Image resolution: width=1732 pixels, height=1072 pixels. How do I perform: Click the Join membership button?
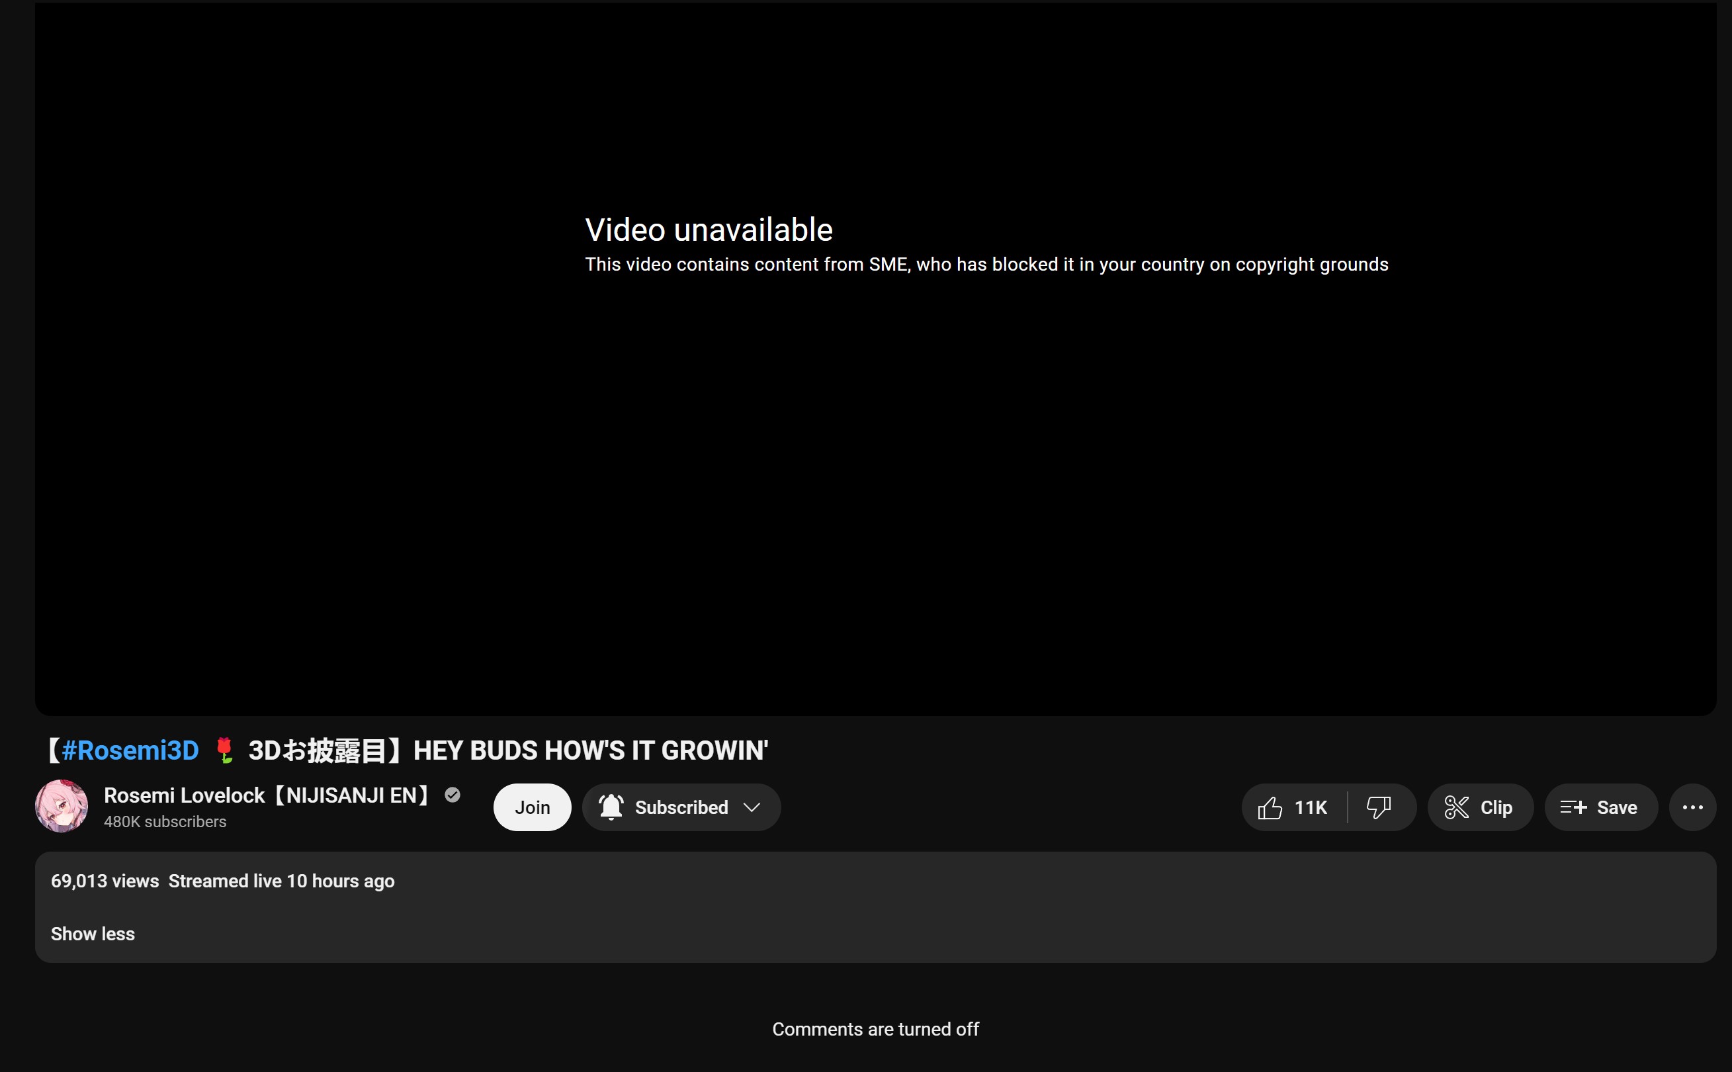point(532,807)
